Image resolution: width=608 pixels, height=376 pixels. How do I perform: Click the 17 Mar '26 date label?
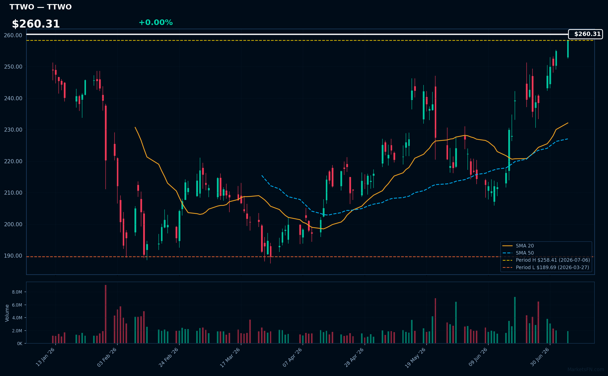(230, 357)
